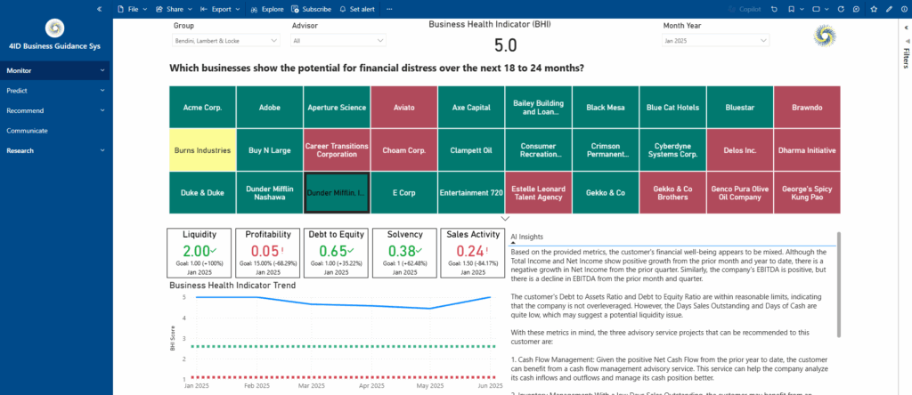Collapse the left navigation pane
The width and height of the screenshot is (912, 395).
coord(100,9)
